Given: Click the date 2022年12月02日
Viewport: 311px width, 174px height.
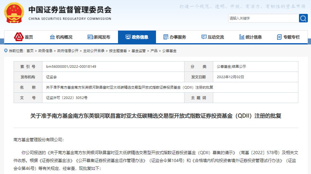Looking at the screenshot, I should point(230,77).
